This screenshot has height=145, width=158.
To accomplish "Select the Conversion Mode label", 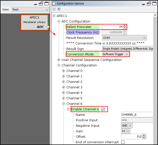I will click(80, 54).
